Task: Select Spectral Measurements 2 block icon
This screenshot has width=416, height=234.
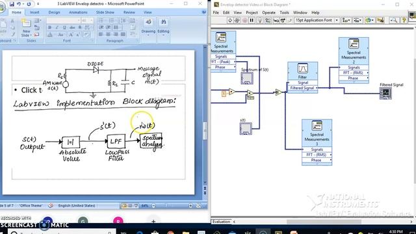Action: [x=354, y=44]
